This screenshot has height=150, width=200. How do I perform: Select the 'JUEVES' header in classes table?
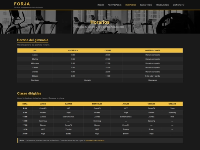(x=126, y=104)
